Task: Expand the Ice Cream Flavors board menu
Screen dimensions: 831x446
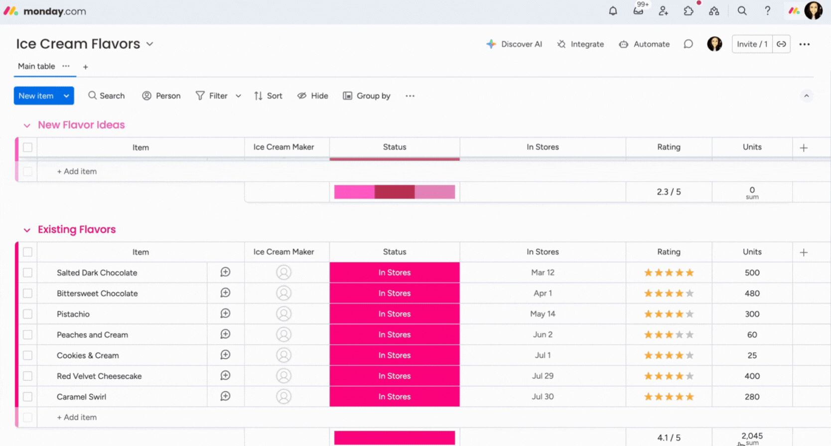Action: [149, 44]
